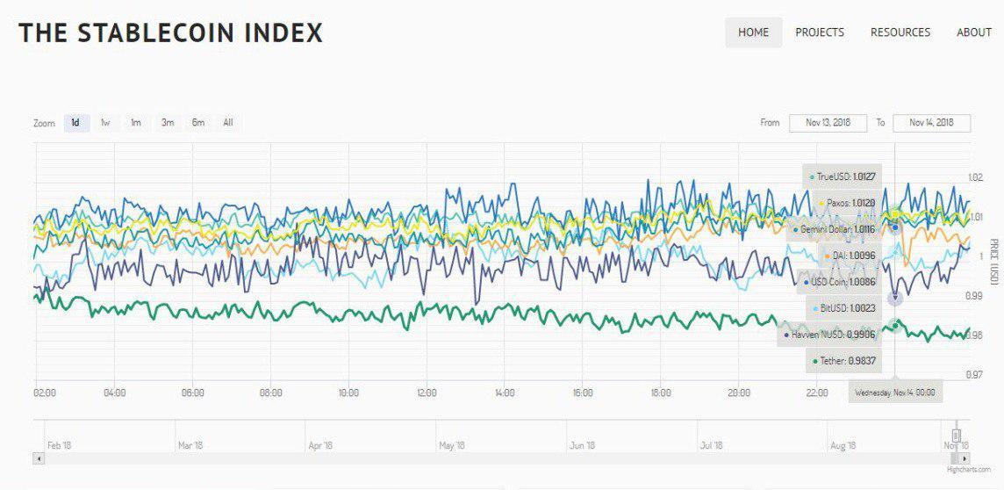Click the Wednesday Nov 14 00:00 date label
This screenshot has width=1004, height=490.
895,392
